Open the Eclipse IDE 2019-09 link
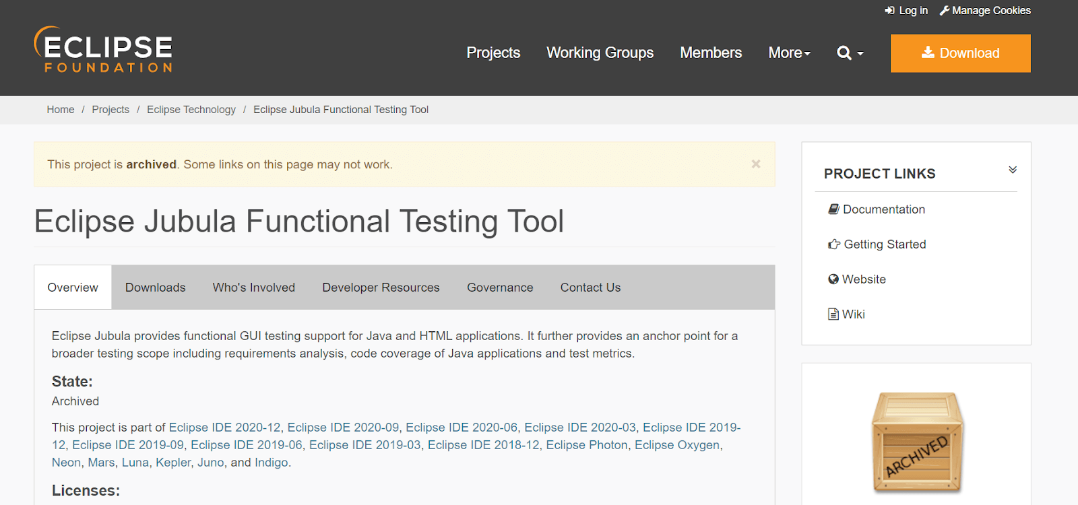1078x505 pixels. (x=128, y=445)
